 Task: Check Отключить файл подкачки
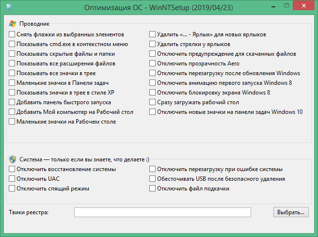point(152,189)
